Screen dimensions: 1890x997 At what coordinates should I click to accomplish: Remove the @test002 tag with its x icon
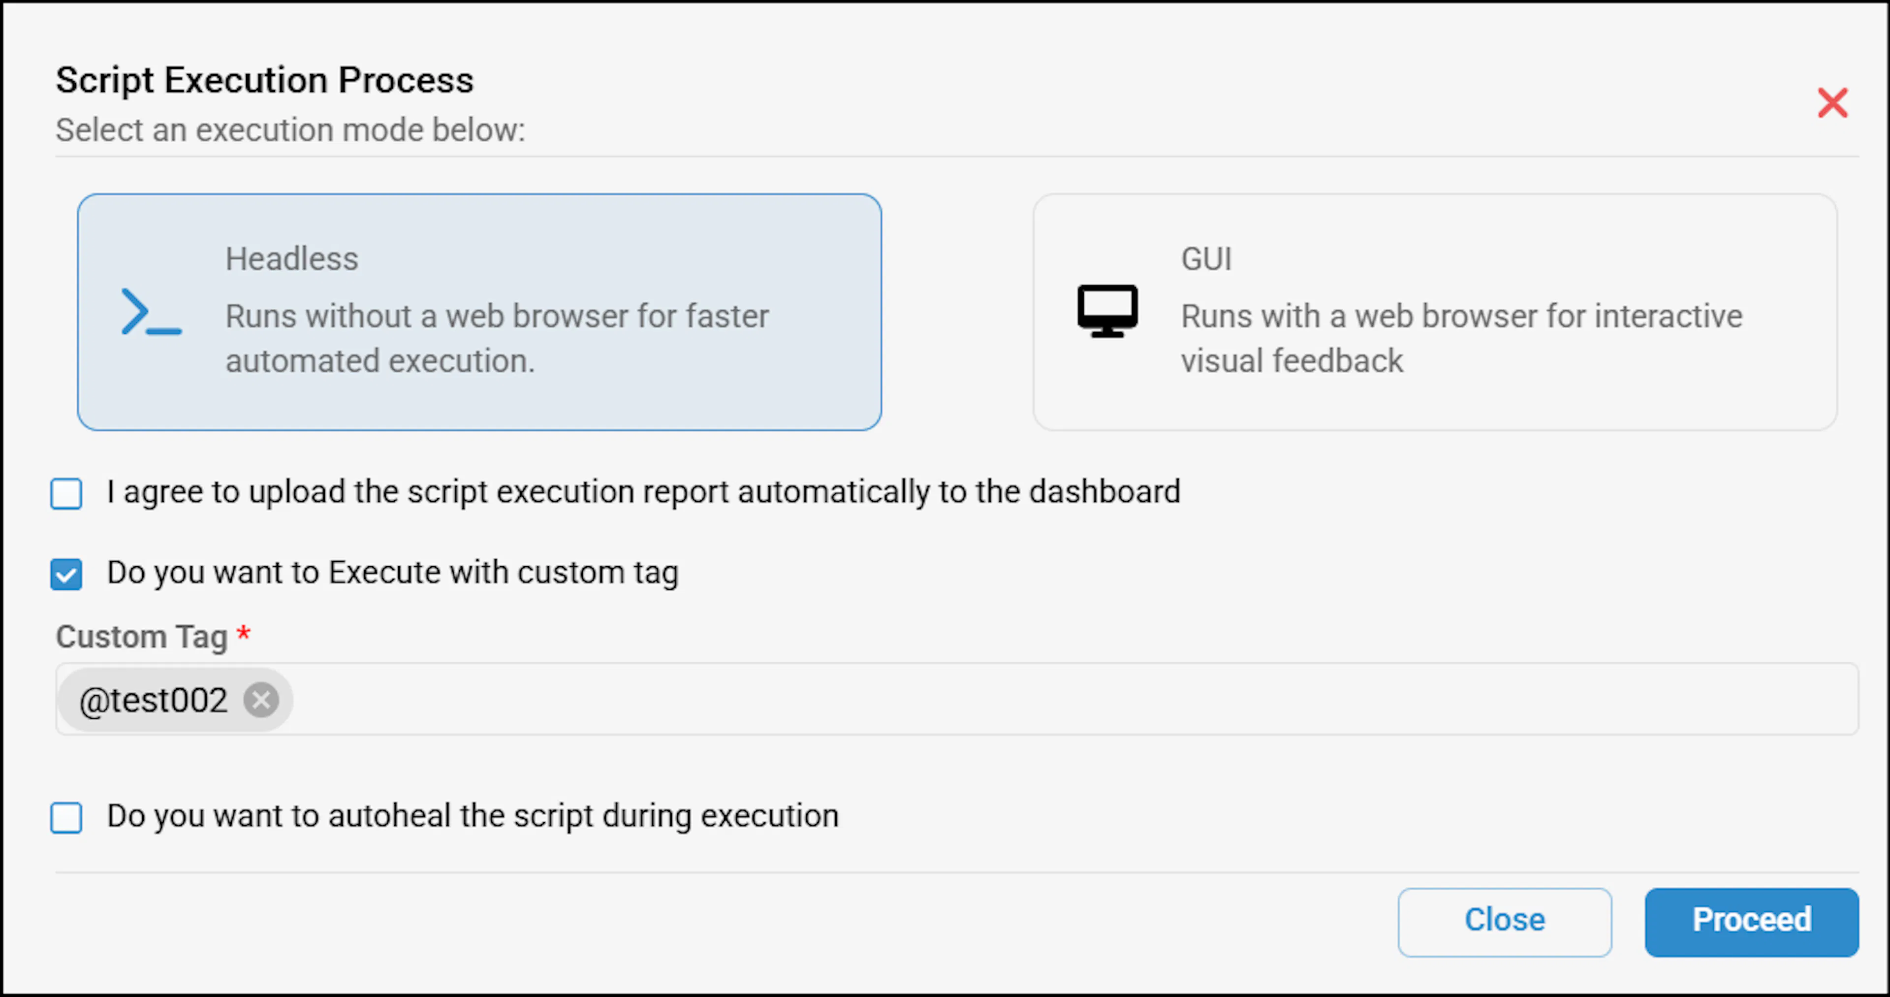click(261, 700)
